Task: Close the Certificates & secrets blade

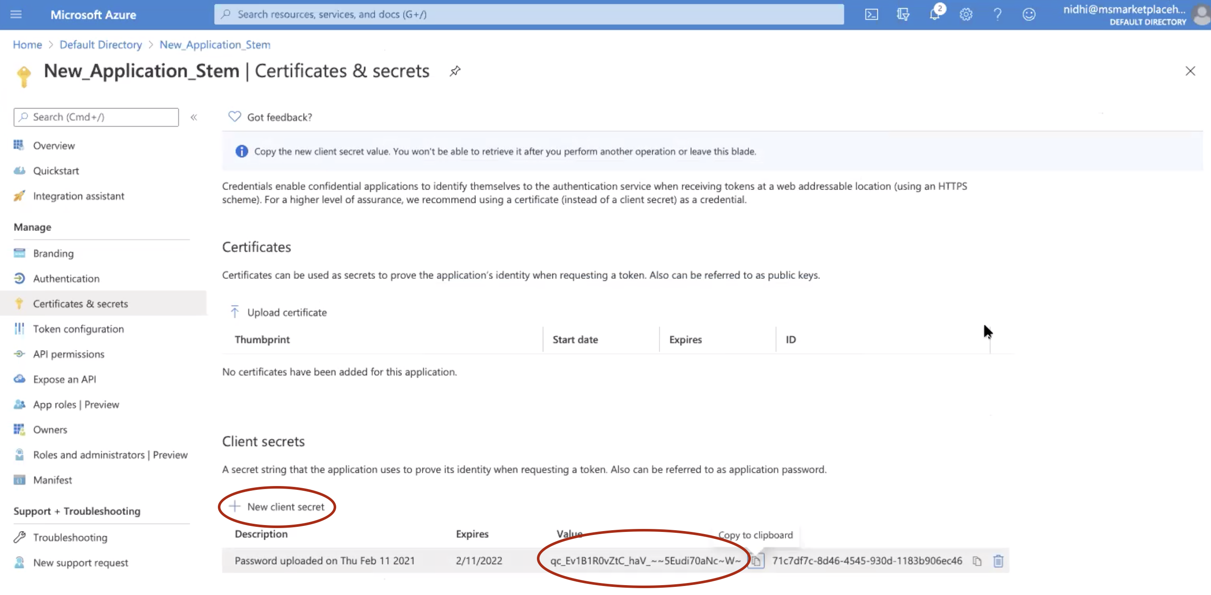Action: point(1190,71)
